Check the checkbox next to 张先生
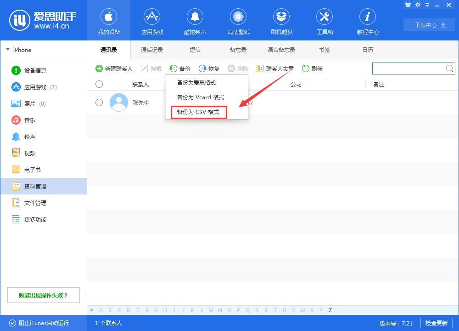 point(99,103)
